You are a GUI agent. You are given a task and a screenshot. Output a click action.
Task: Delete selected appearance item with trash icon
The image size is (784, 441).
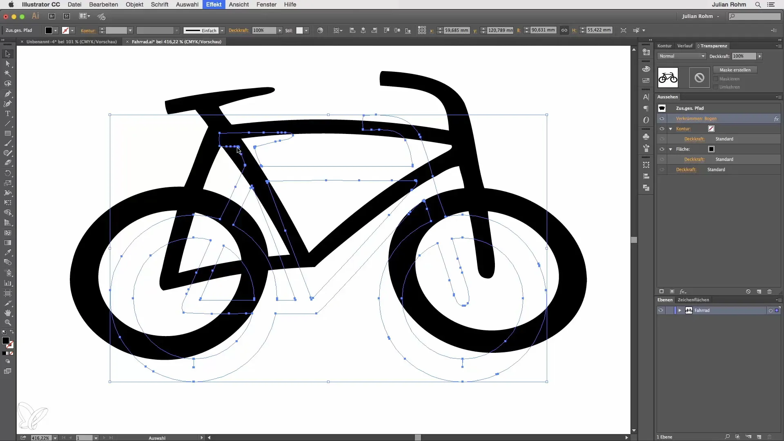(x=770, y=292)
